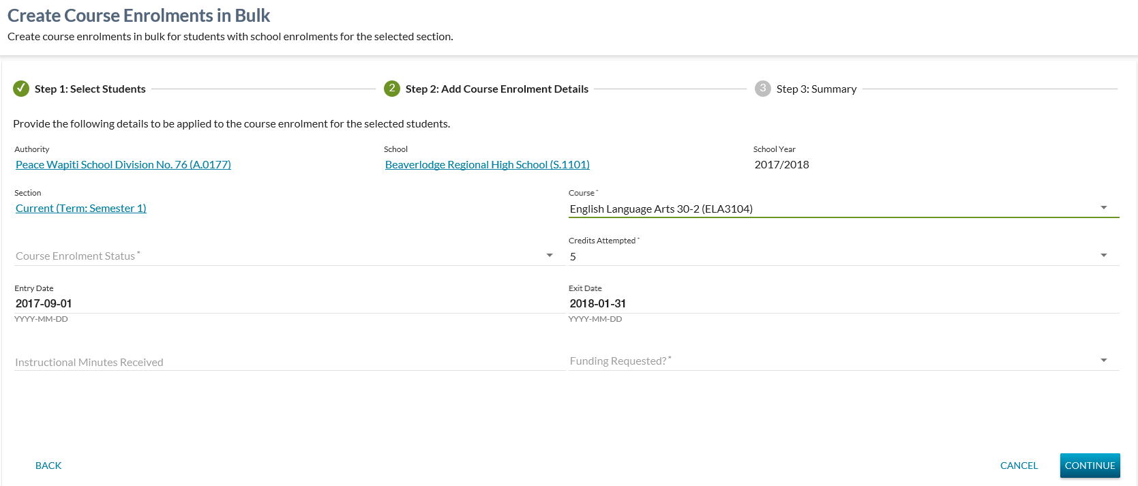Focus the Instructional Minutes Received field
This screenshot has width=1138, height=486.
283,362
